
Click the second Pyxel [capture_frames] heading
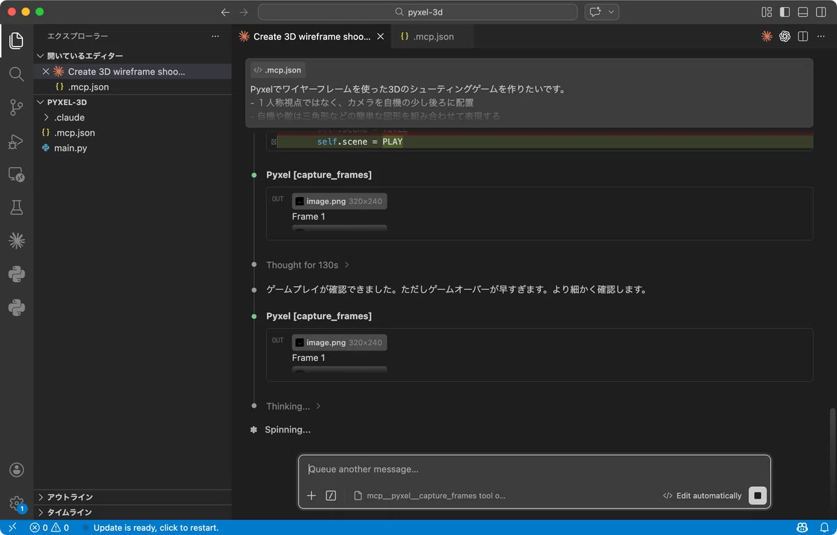click(319, 316)
